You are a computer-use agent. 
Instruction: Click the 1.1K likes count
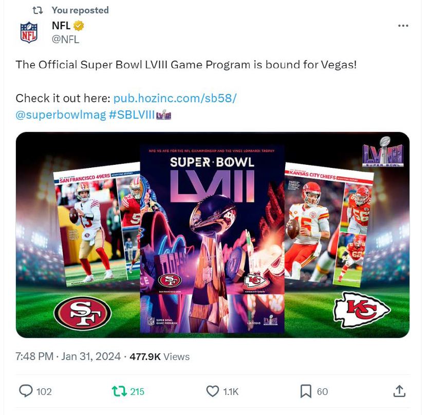[231, 391]
